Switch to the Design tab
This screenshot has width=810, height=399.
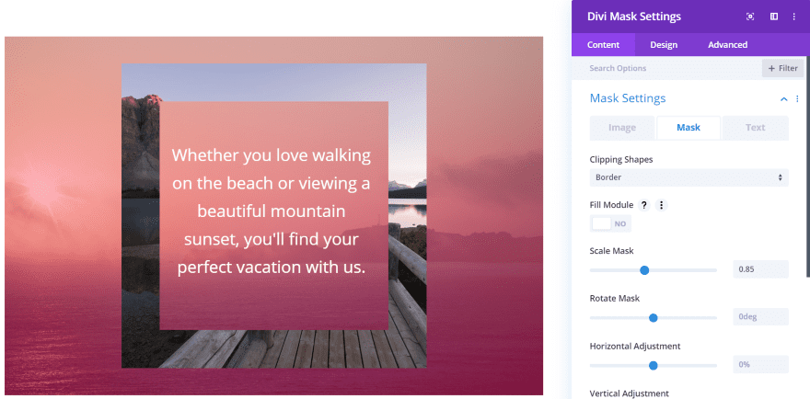pos(664,45)
